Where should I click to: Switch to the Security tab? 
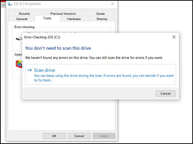click(x=24, y=13)
